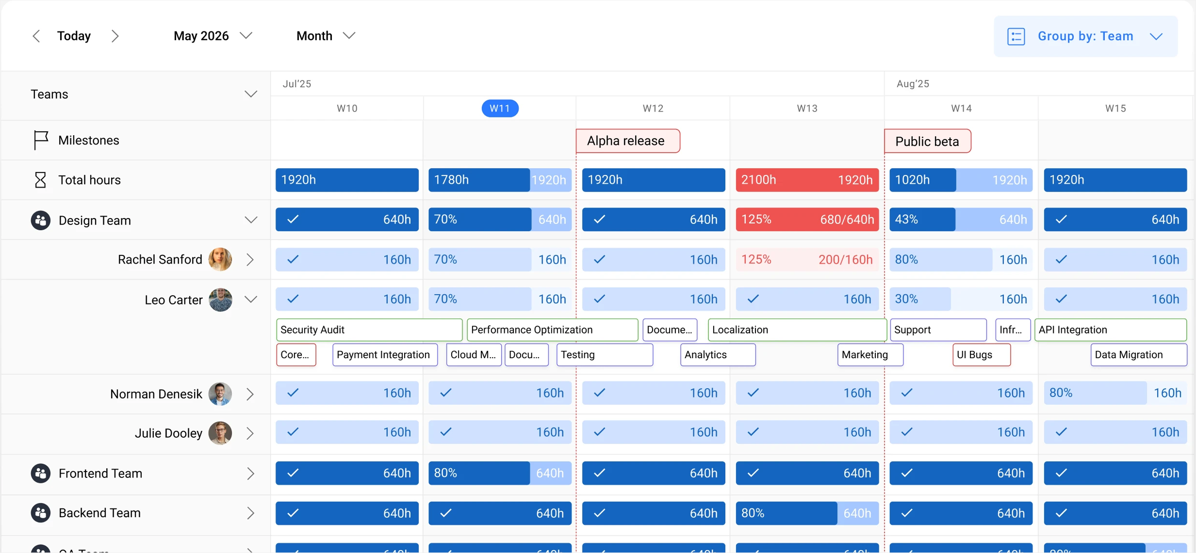This screenshot has width=1196, height=553.
Task: Click Rachel Sanford's 125% 200/160h cell
Action: pos(807,259)
